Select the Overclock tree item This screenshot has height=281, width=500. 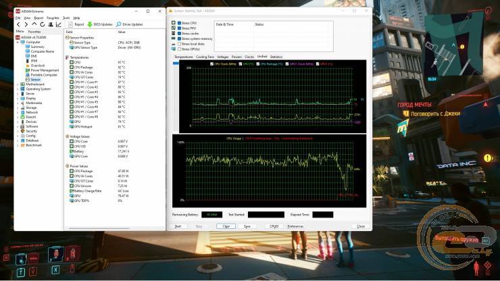38,66
